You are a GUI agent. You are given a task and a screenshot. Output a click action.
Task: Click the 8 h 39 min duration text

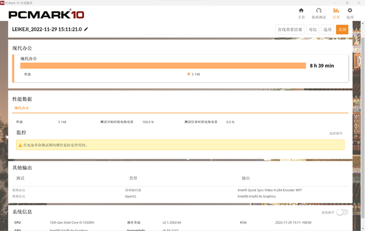[322, 65]
